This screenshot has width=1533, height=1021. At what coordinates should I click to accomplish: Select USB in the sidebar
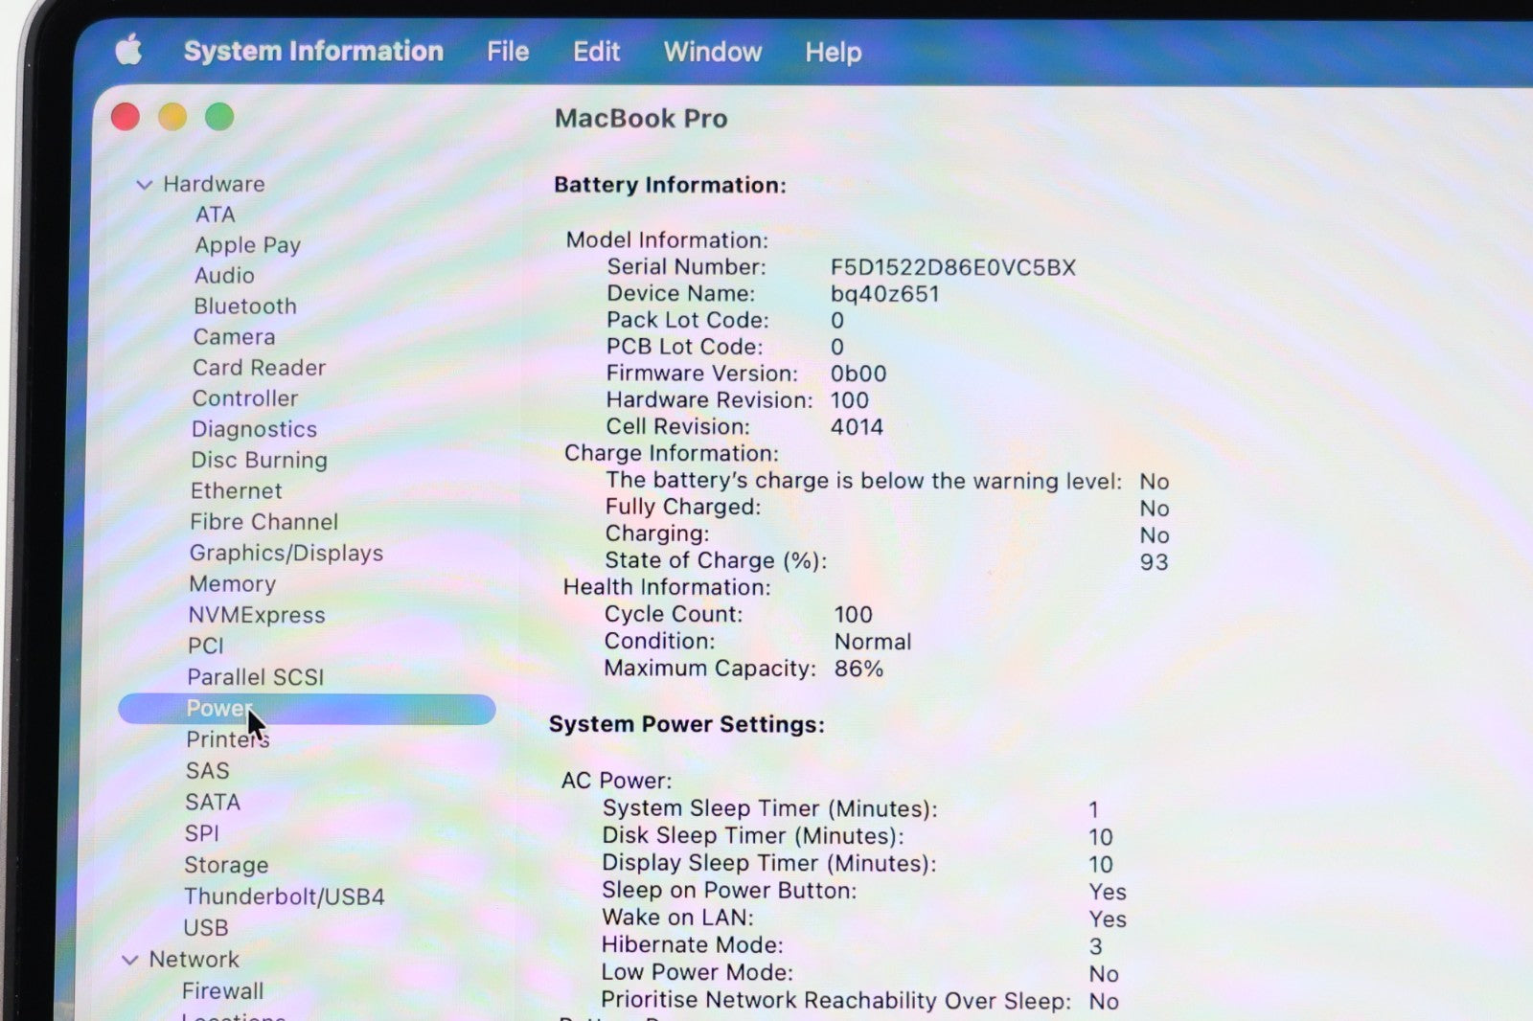coord(206,928)
